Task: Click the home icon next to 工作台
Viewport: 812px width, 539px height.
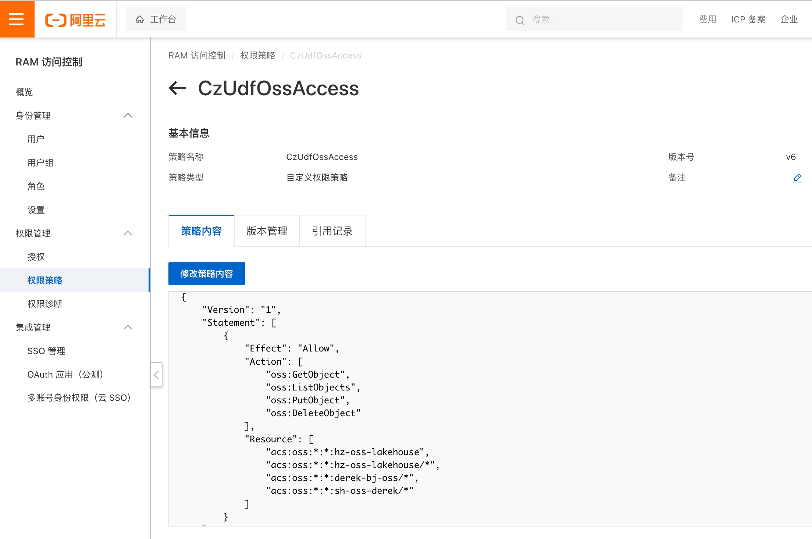Action: [x=140, y=19]
